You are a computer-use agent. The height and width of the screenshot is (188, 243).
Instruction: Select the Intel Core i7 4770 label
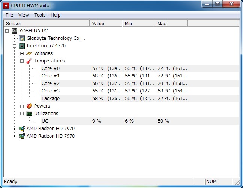click(46, 46)
